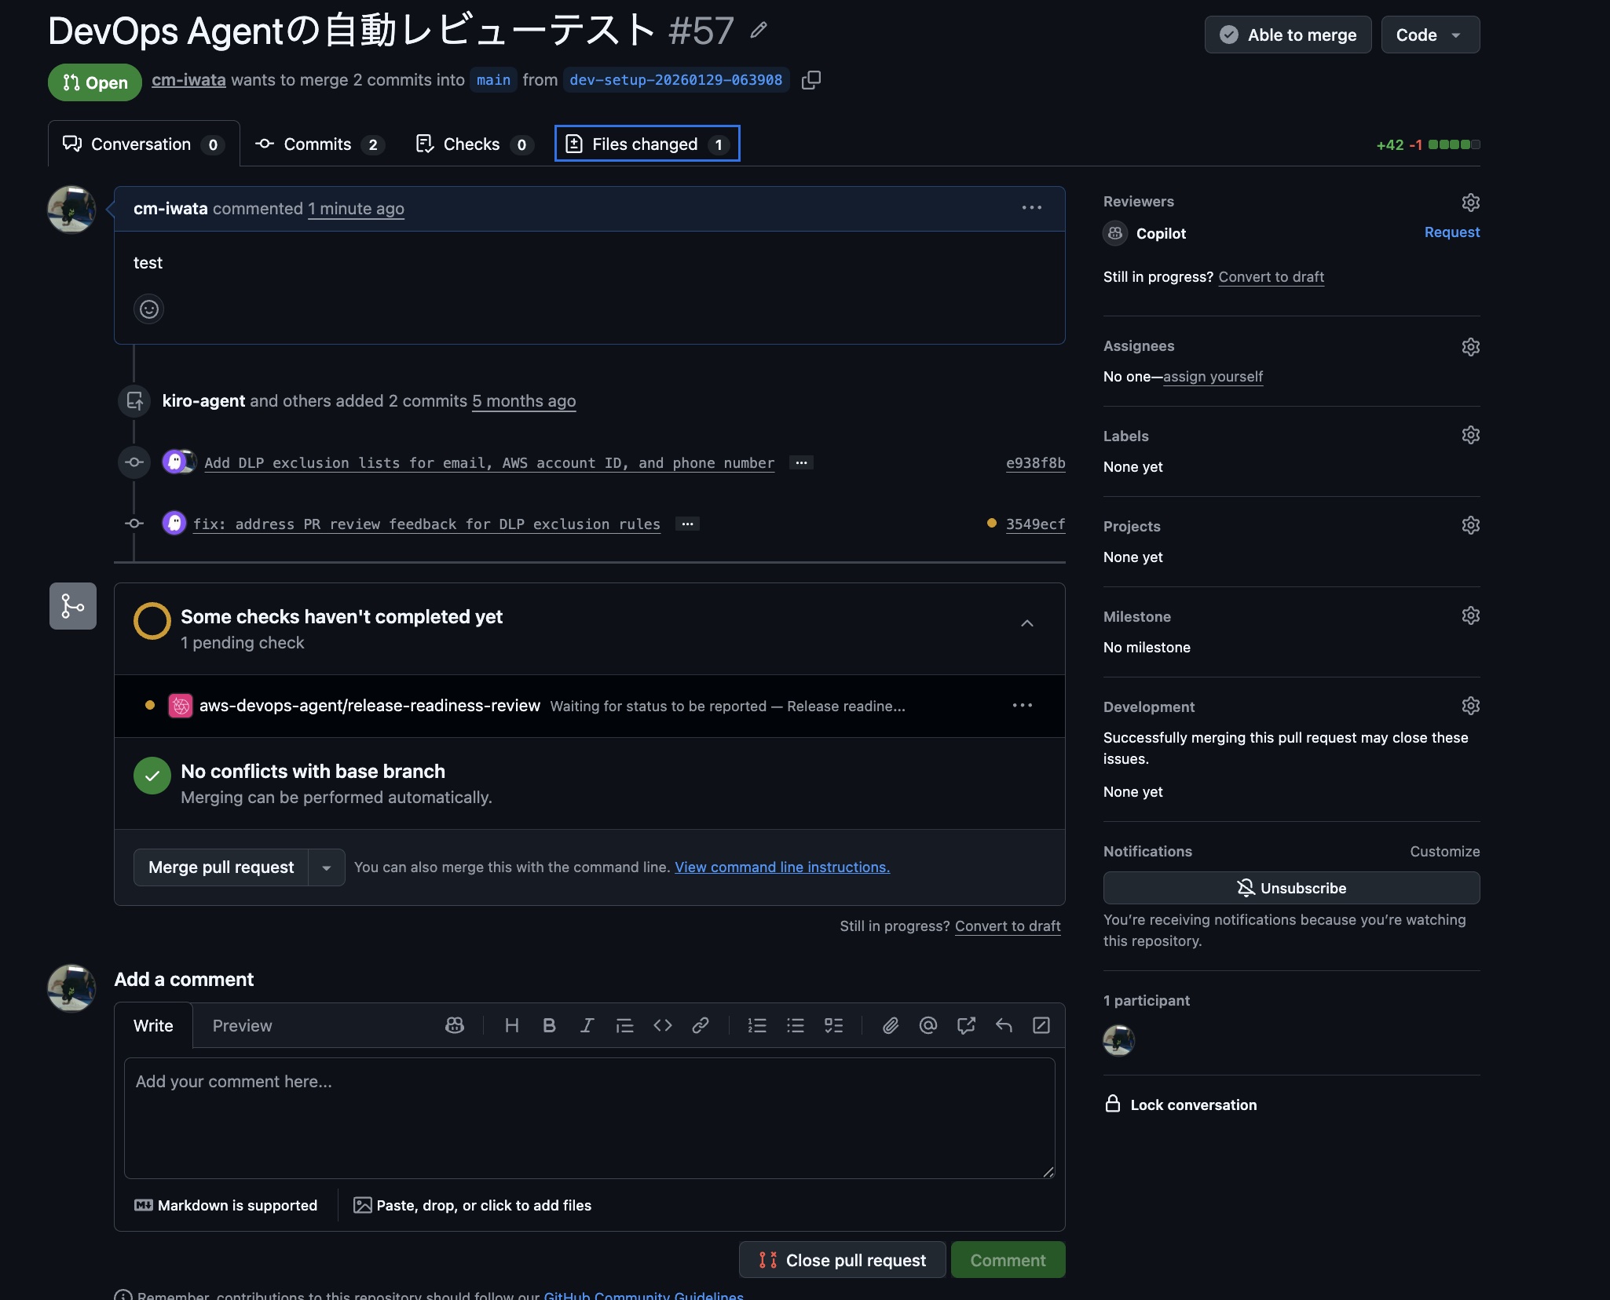Click Markdown is supported link

[226, 1205]
